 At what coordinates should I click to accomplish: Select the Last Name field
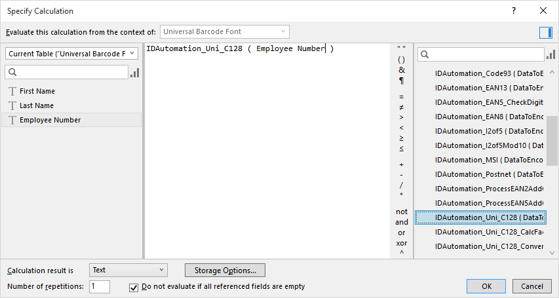(71, 105)
